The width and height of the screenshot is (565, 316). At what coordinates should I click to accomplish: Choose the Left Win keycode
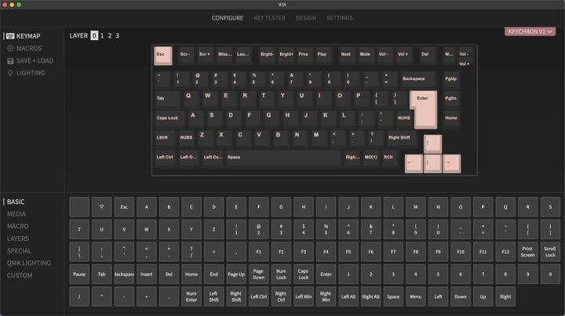click(x=304, y=297)
